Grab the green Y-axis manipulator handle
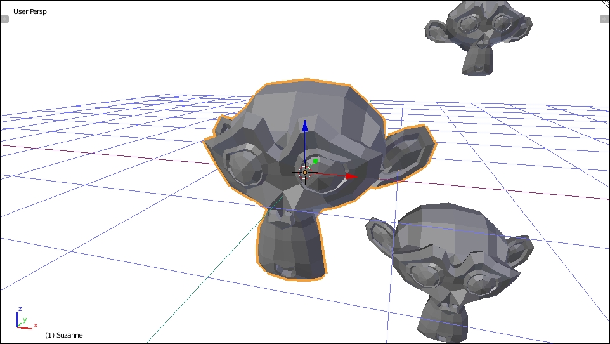The height and width of the screenshot is (344, 610). click(315, 161)
